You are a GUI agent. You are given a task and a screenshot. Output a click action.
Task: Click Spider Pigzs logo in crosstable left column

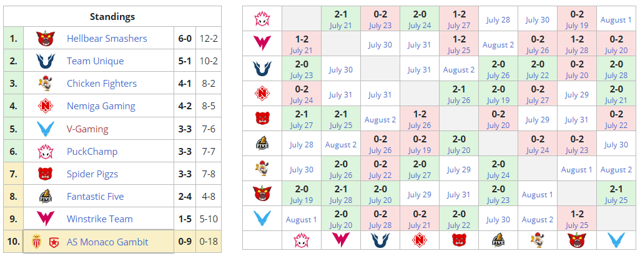tap(262, 119)
